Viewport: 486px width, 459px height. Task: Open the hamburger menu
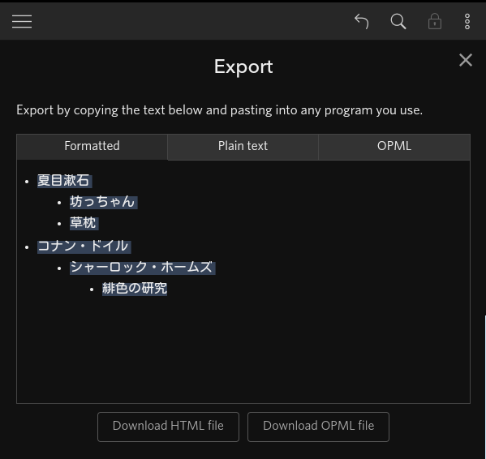22,21
